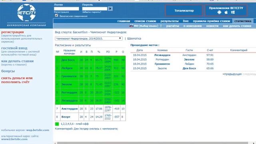
Task: Select team Лейден in standings
Action: pyautogui.click(x=67, y=68)
